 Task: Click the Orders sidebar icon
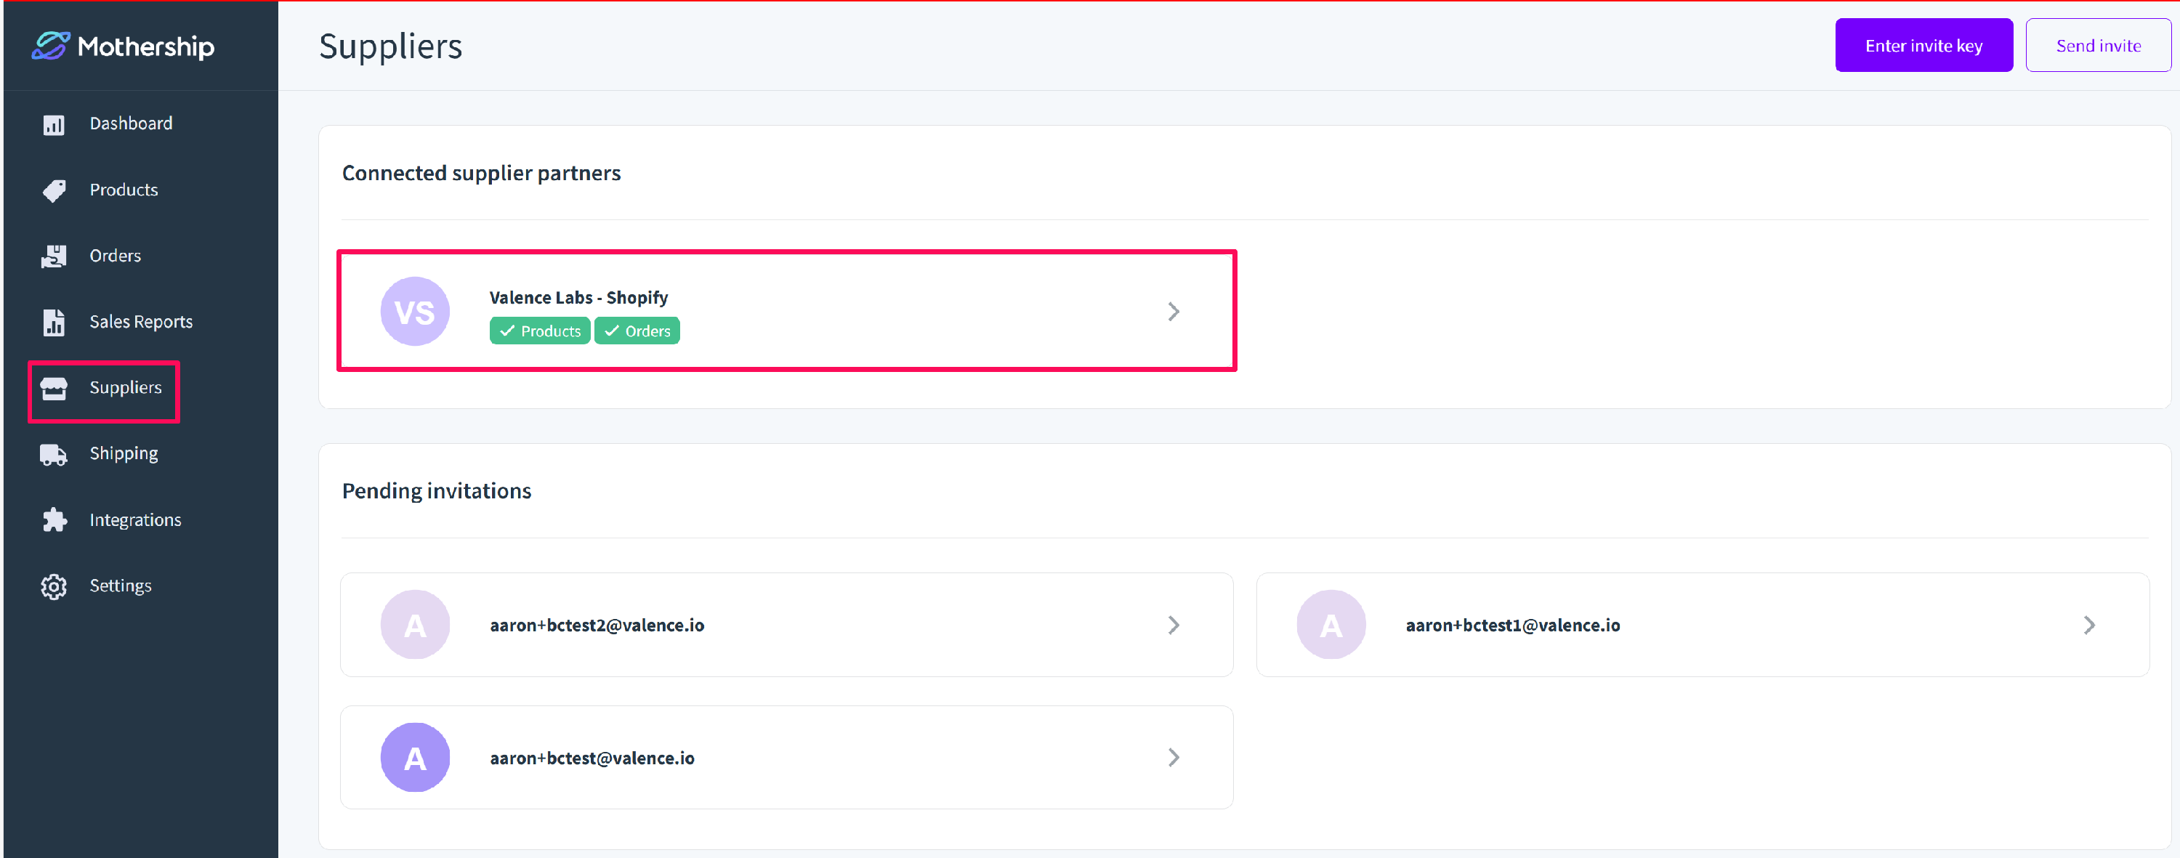point(53,256)
